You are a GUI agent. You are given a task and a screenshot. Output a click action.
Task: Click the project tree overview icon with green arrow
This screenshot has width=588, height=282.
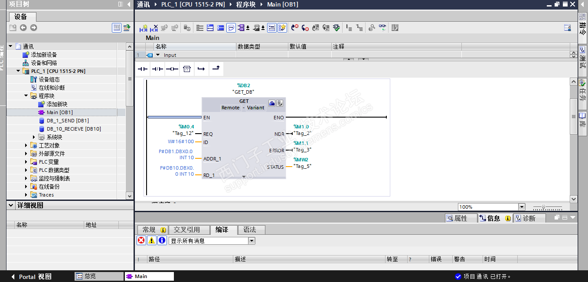coord(127,28)
